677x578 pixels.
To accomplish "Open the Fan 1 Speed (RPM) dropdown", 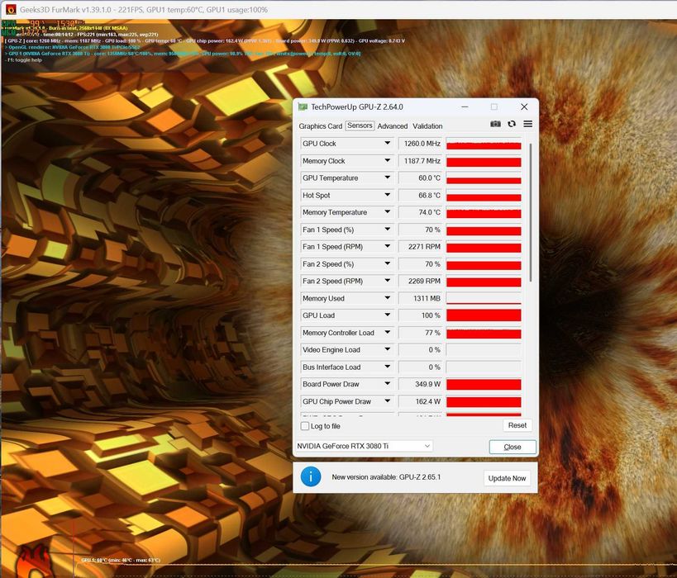I will (x=388, y=246).
